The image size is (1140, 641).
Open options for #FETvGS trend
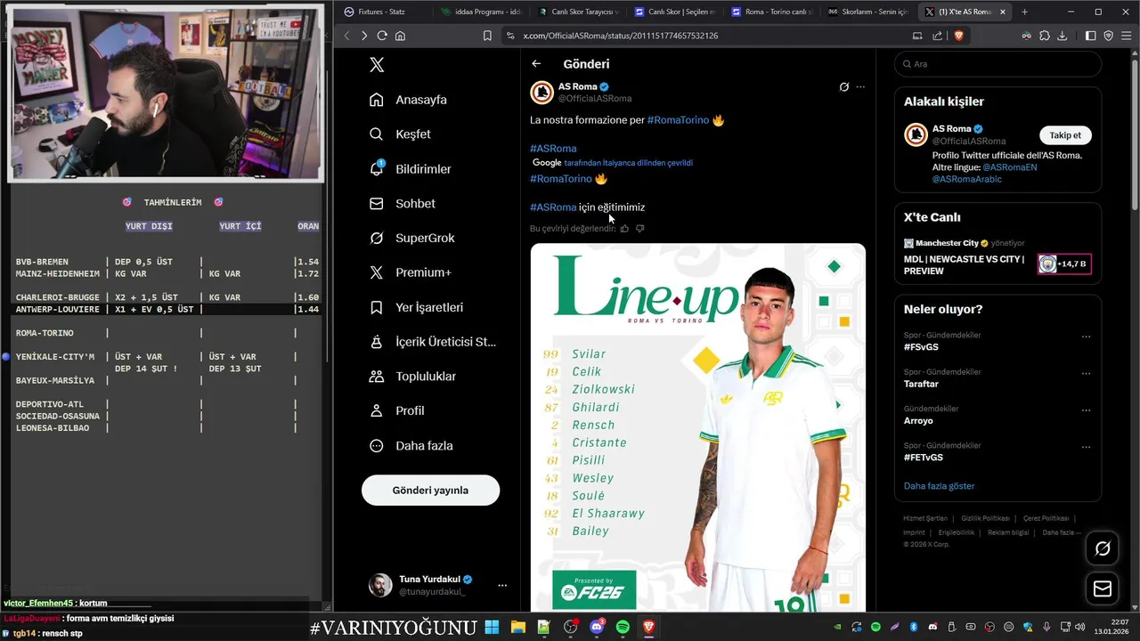click(x=1086, y=447)
